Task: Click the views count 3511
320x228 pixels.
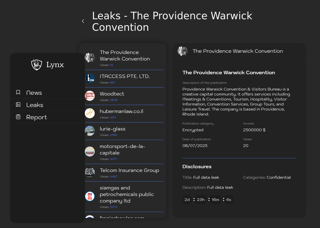Action: click(x=113, y=117)
